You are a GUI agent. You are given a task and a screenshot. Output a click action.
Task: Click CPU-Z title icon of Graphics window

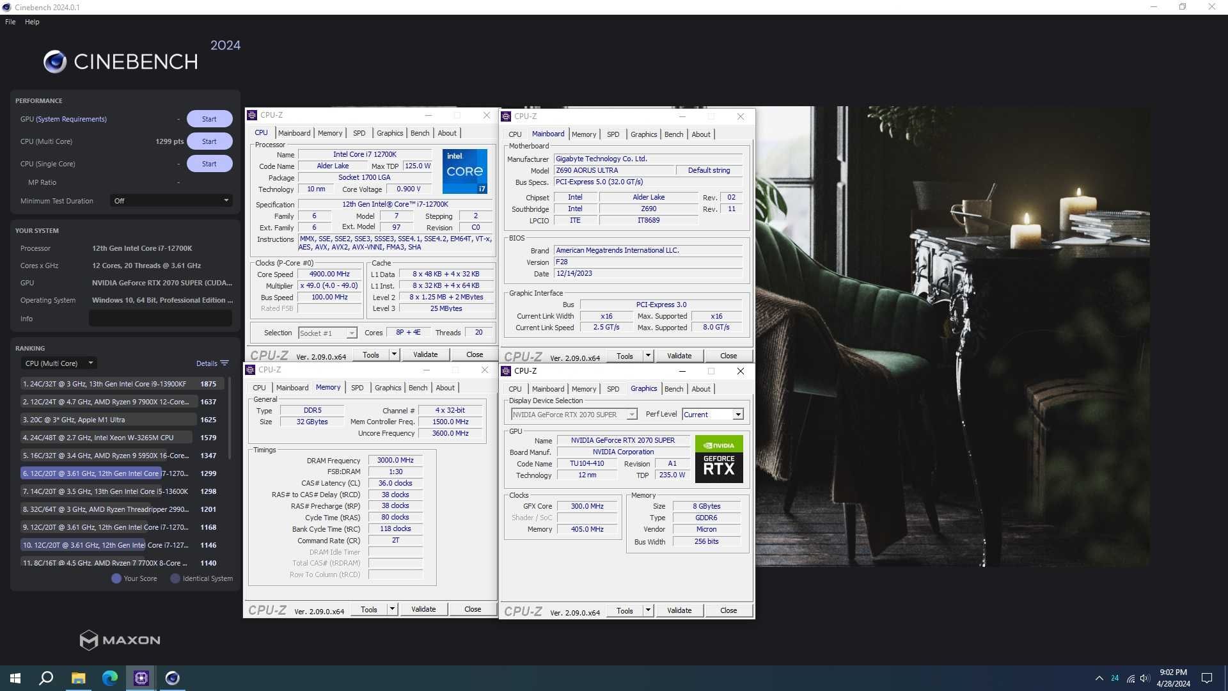506,371
